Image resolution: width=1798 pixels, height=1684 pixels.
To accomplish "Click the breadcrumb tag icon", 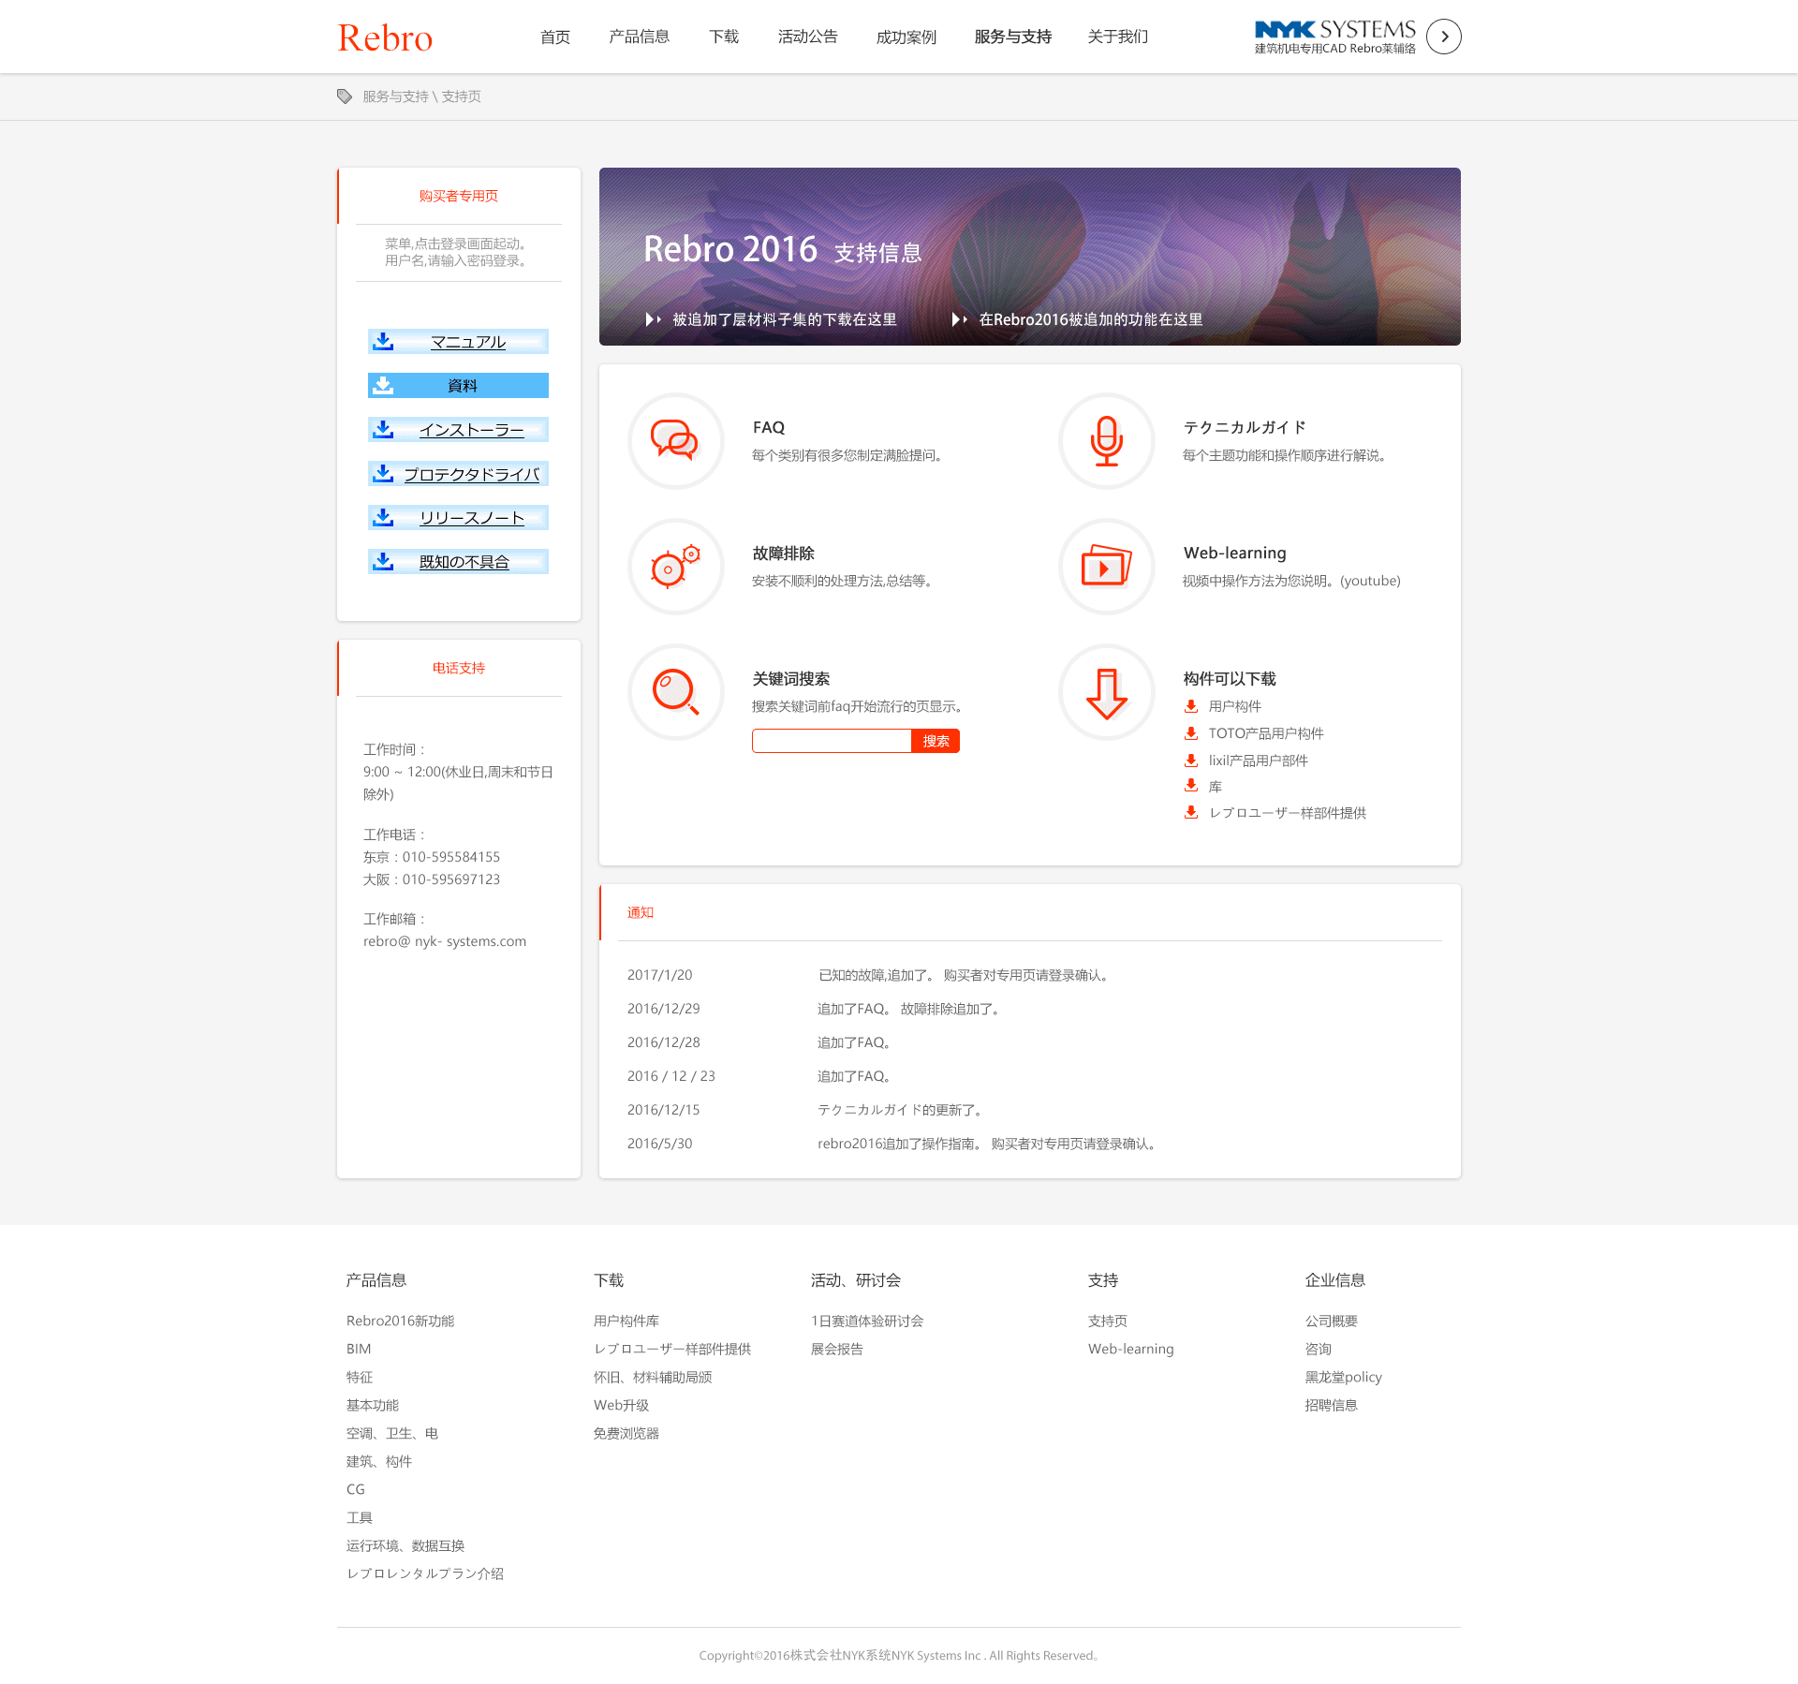I will (345, 96).
